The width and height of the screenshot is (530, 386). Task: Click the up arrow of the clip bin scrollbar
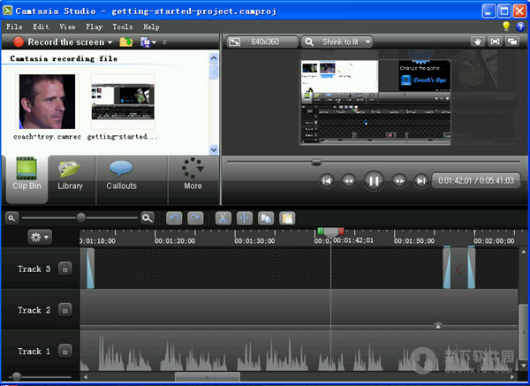point(214,58)
